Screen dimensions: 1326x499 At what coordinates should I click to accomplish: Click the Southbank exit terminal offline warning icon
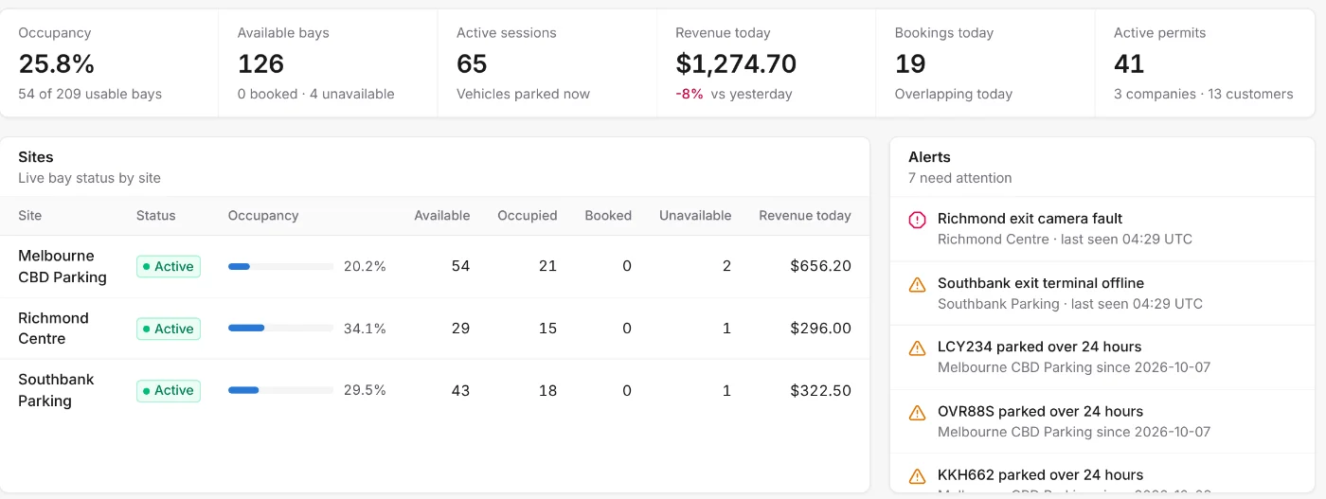pyautogui.click(x=917, y=284)
